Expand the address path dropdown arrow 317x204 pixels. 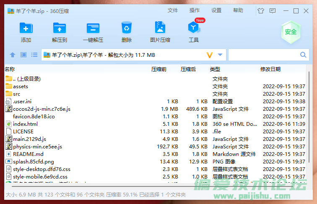221,55
